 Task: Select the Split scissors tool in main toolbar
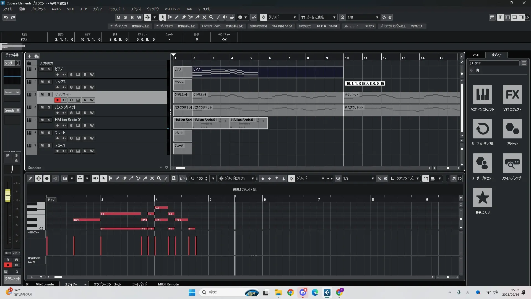[x=191, y=17]
